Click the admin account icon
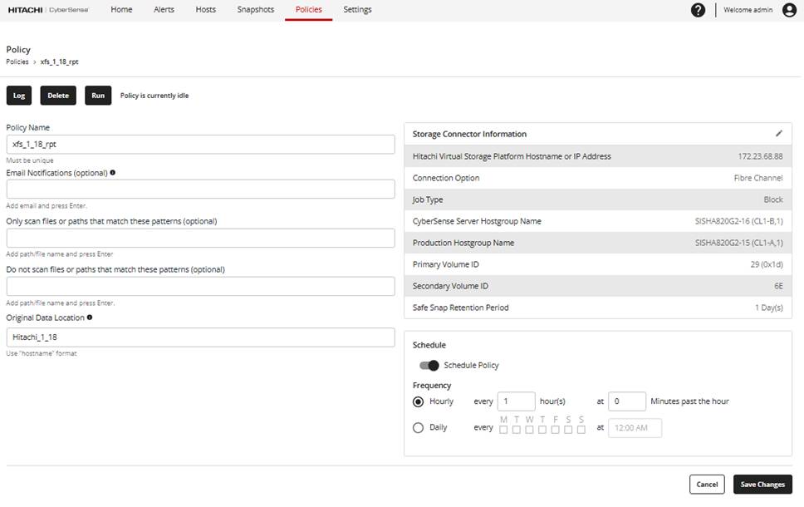The height and width of the screenshot is (507, 804). click(789, 10)
